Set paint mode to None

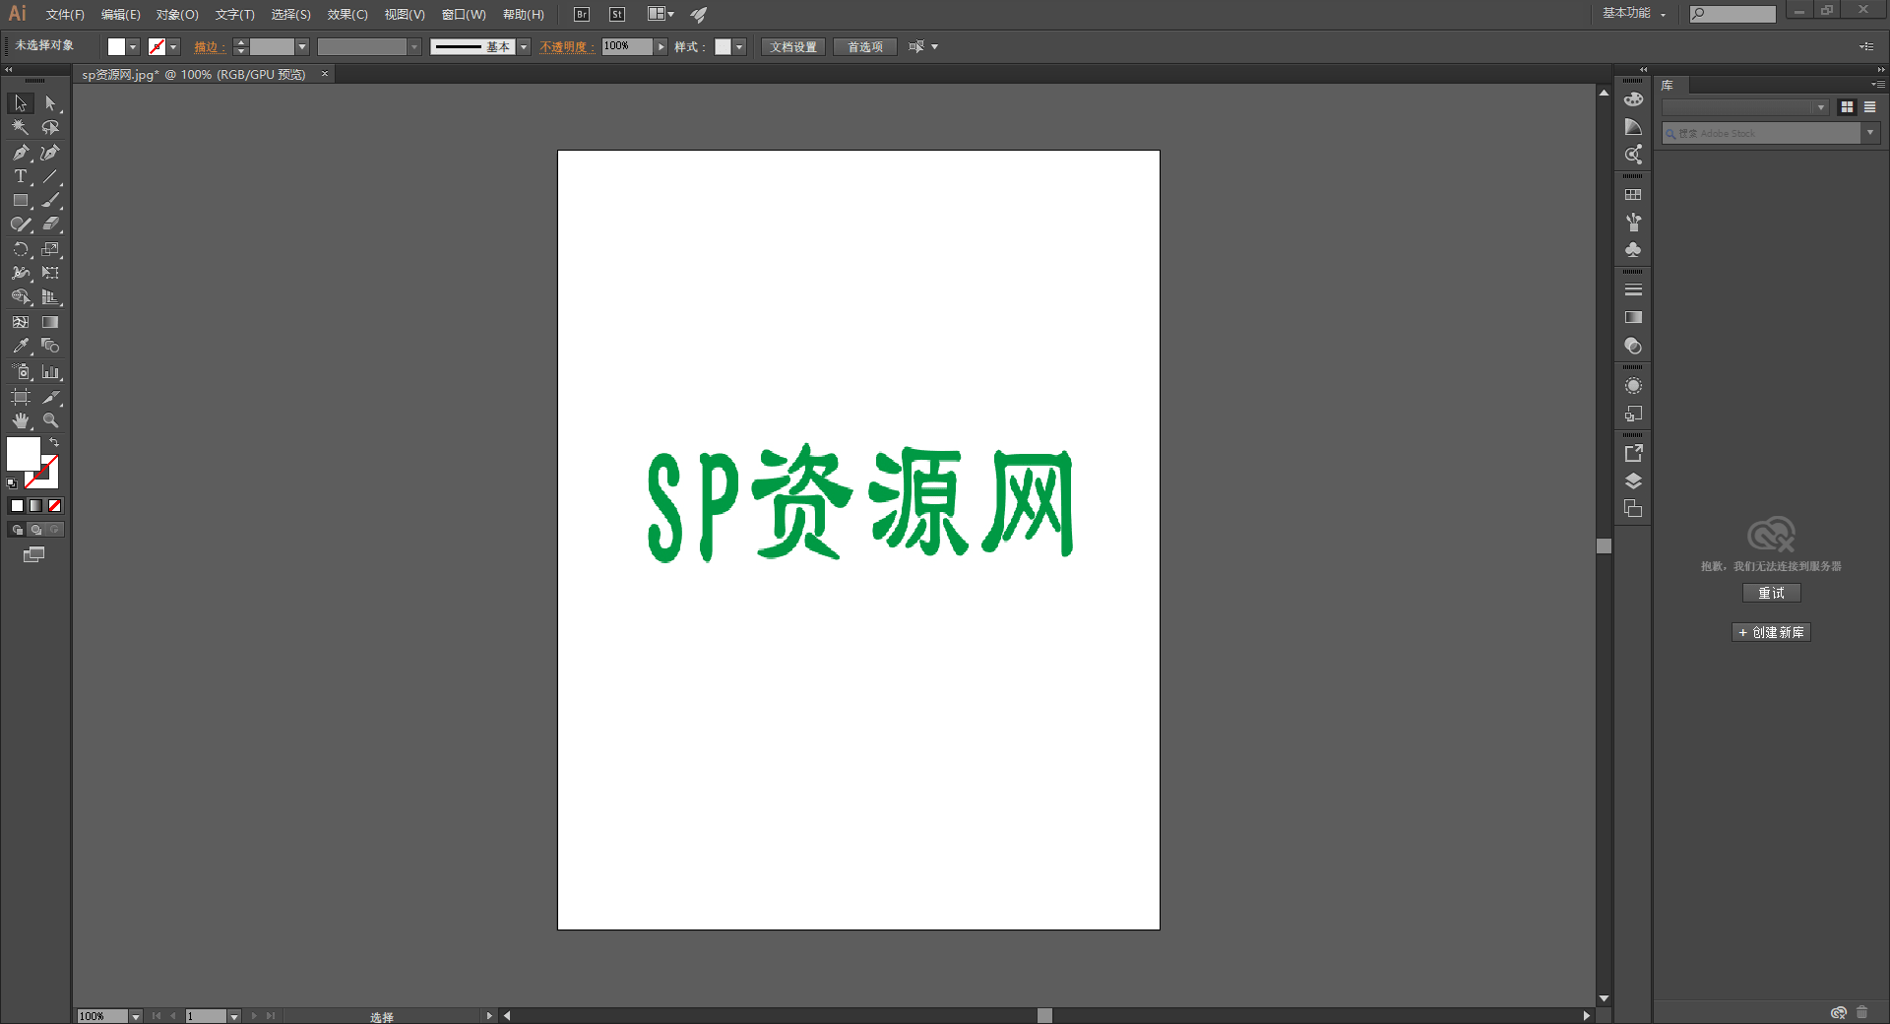point(55,506)
